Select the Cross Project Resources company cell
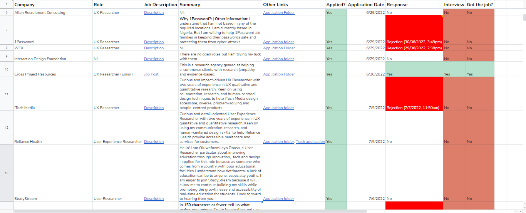 tap(53, 69)
